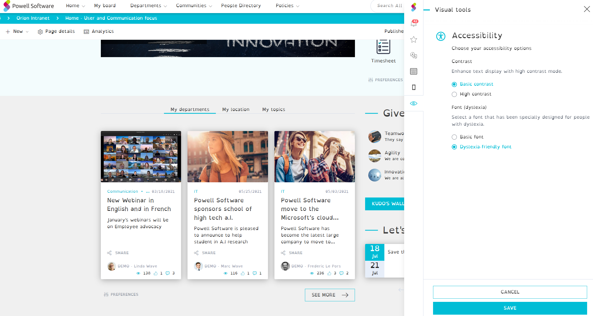Open favorites star icon in sidebar
Image resolution: width=593 pixels, height=316 pixels.
point(414,39)
